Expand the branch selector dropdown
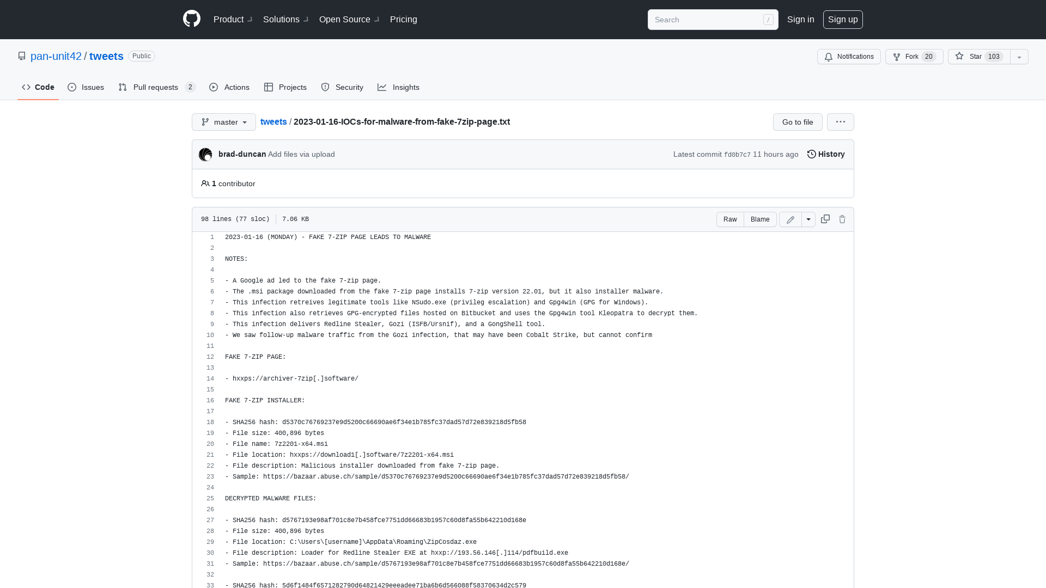The width and height of the screenshot is (1046, 588). coord(223,122)
